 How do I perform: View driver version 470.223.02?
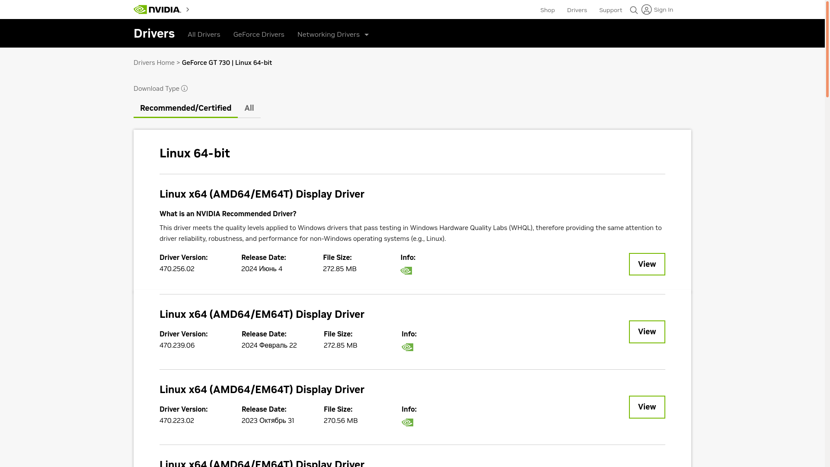(647, 407)
